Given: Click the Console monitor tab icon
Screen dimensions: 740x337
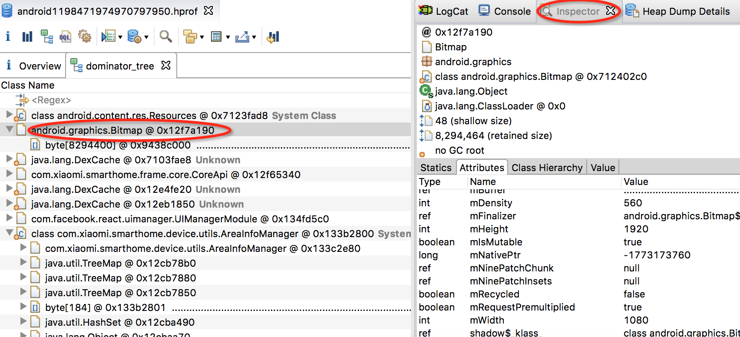Looking at the screenshot, I should coord(484,10).
